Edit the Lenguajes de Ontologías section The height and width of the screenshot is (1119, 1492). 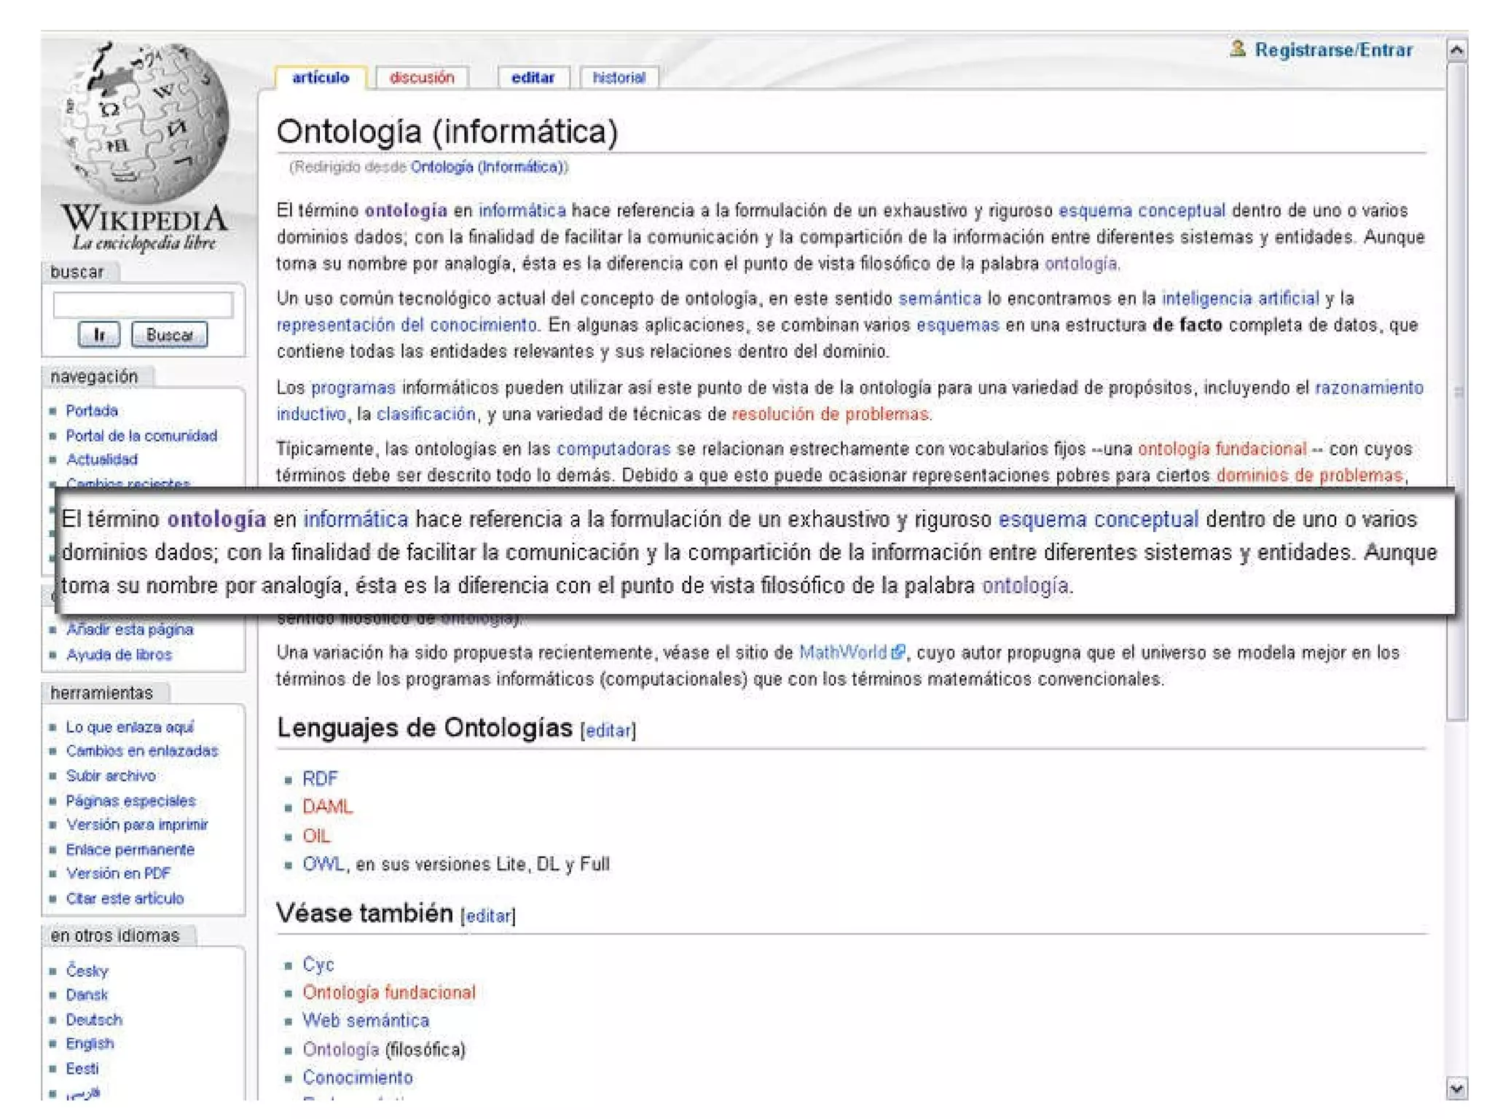click(608, 730)
